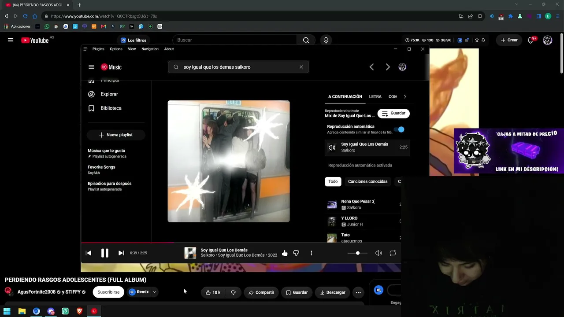Viewport: 564px width, 317px height.
Task: Open Windows Start menu
Action: [7, 311]
